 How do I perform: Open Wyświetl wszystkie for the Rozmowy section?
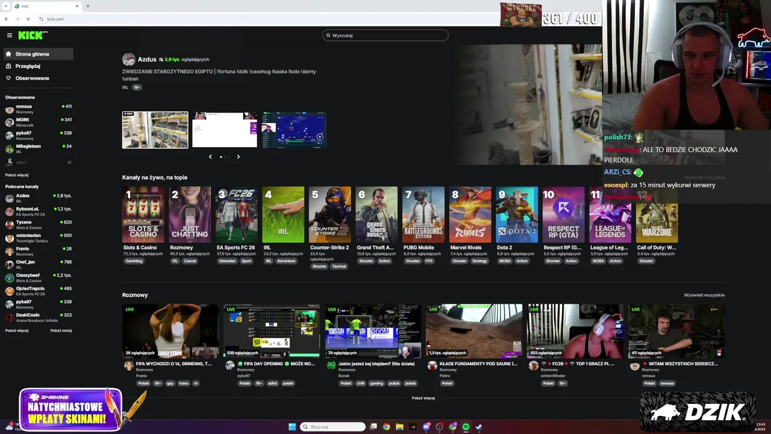(x=704, y=295)
